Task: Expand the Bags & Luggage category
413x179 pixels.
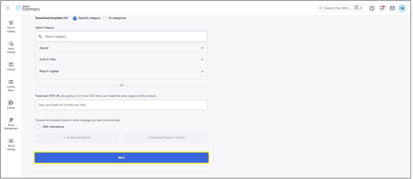Action: [x=121, y=71]
